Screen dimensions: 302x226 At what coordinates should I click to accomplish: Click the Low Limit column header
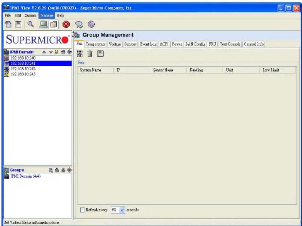278,70
